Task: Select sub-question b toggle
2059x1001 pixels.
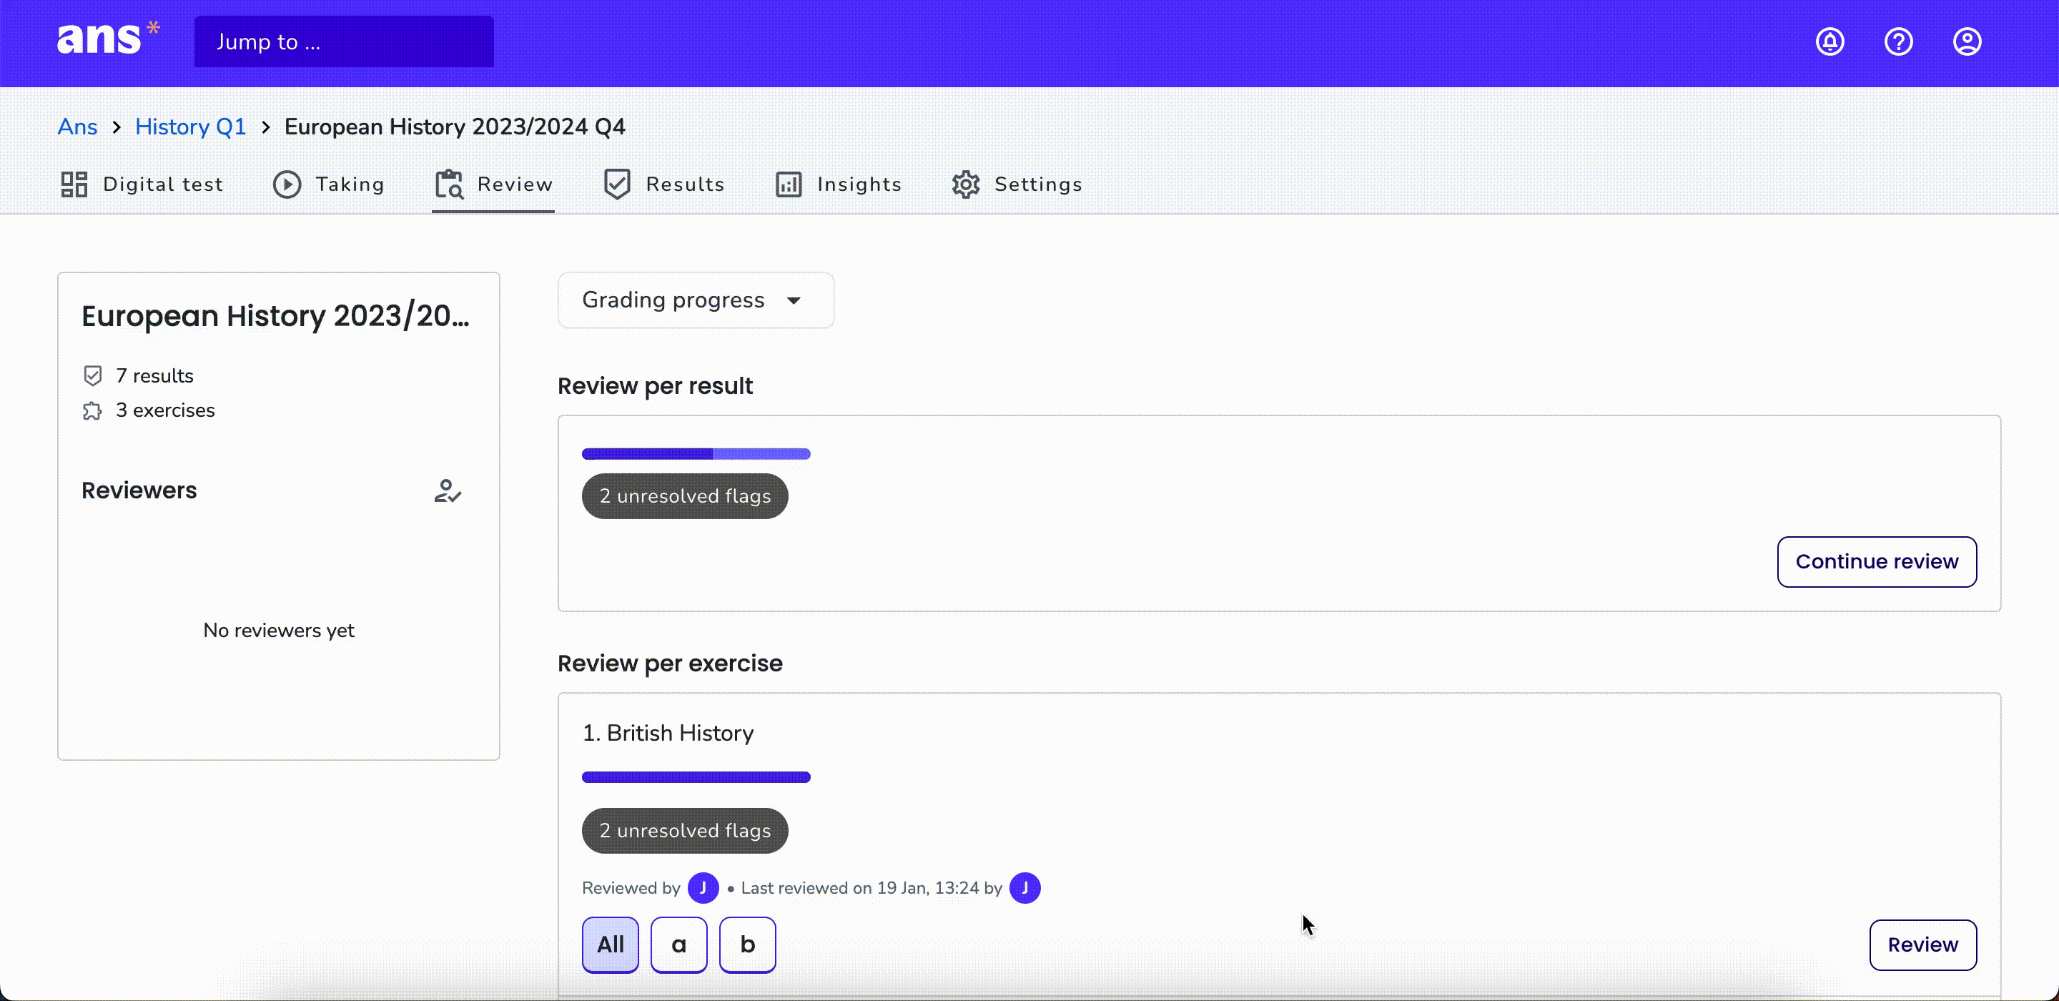Action: click(x=747, y=945)
